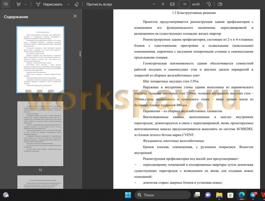Open Task View on the taskbar
Image resolution: width=265 pixels, height=201 pixels.
tap(197, 195)
